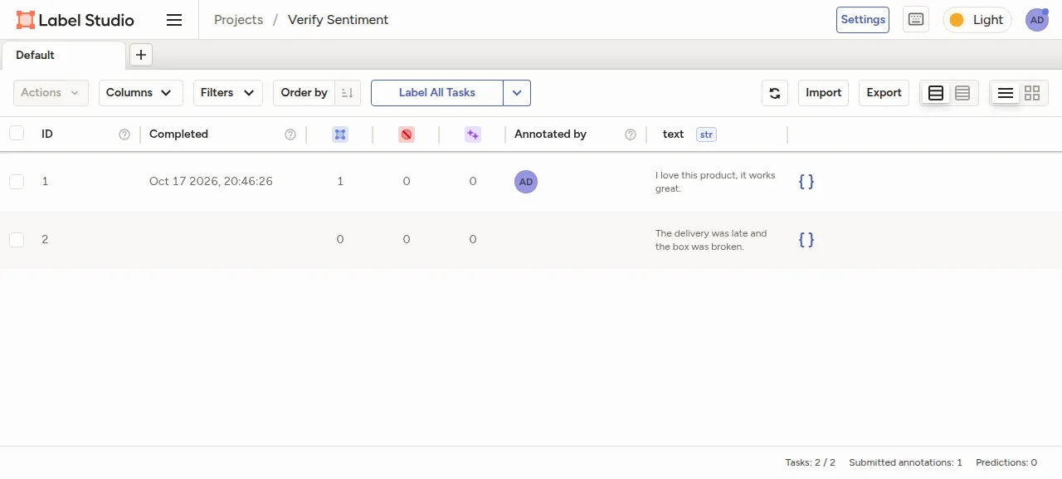The image size is (1062, 479).
Task: Open task 'The delivery was late'
Action: (x=711, y=240)
